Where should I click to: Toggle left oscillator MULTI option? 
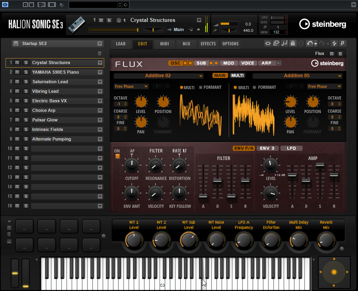click(x=181, y=88)
